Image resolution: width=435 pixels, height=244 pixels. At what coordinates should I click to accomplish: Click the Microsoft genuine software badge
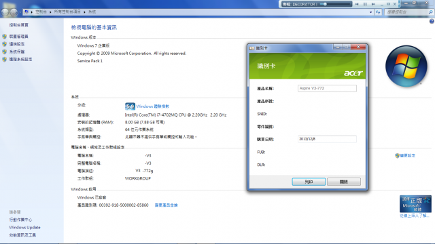(415, 203)
